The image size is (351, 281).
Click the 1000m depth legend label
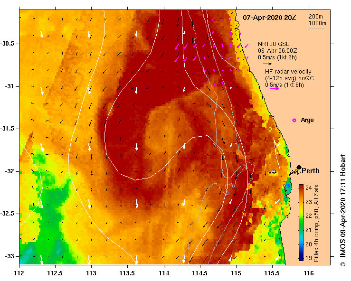[x=317, y=23]
